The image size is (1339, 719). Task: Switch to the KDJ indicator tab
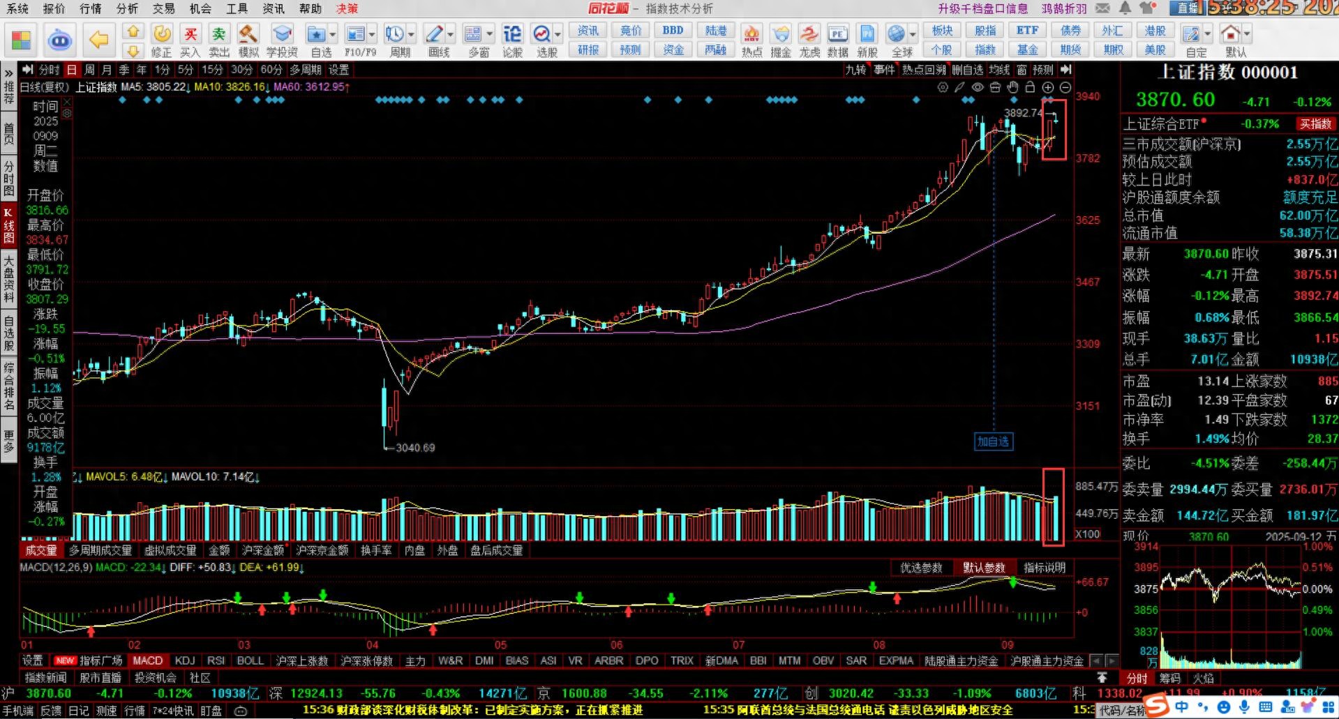pos(185,660)
